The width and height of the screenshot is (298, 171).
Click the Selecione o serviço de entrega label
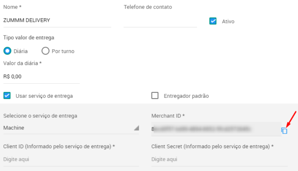(40, 116)
